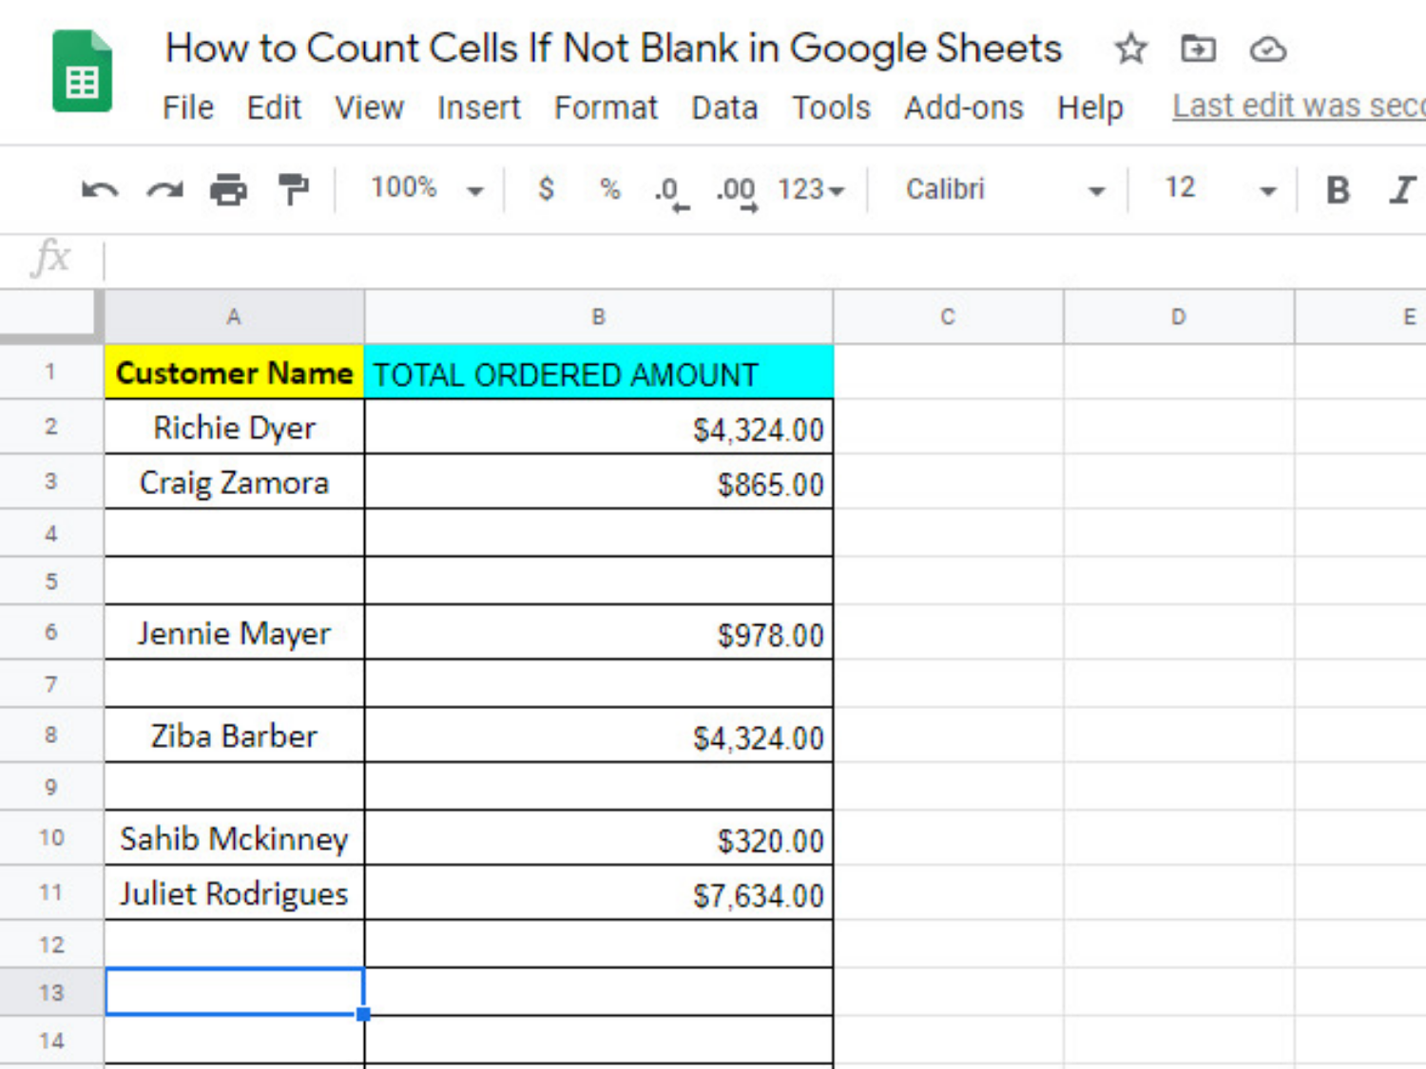Open the Format menu

606,107
